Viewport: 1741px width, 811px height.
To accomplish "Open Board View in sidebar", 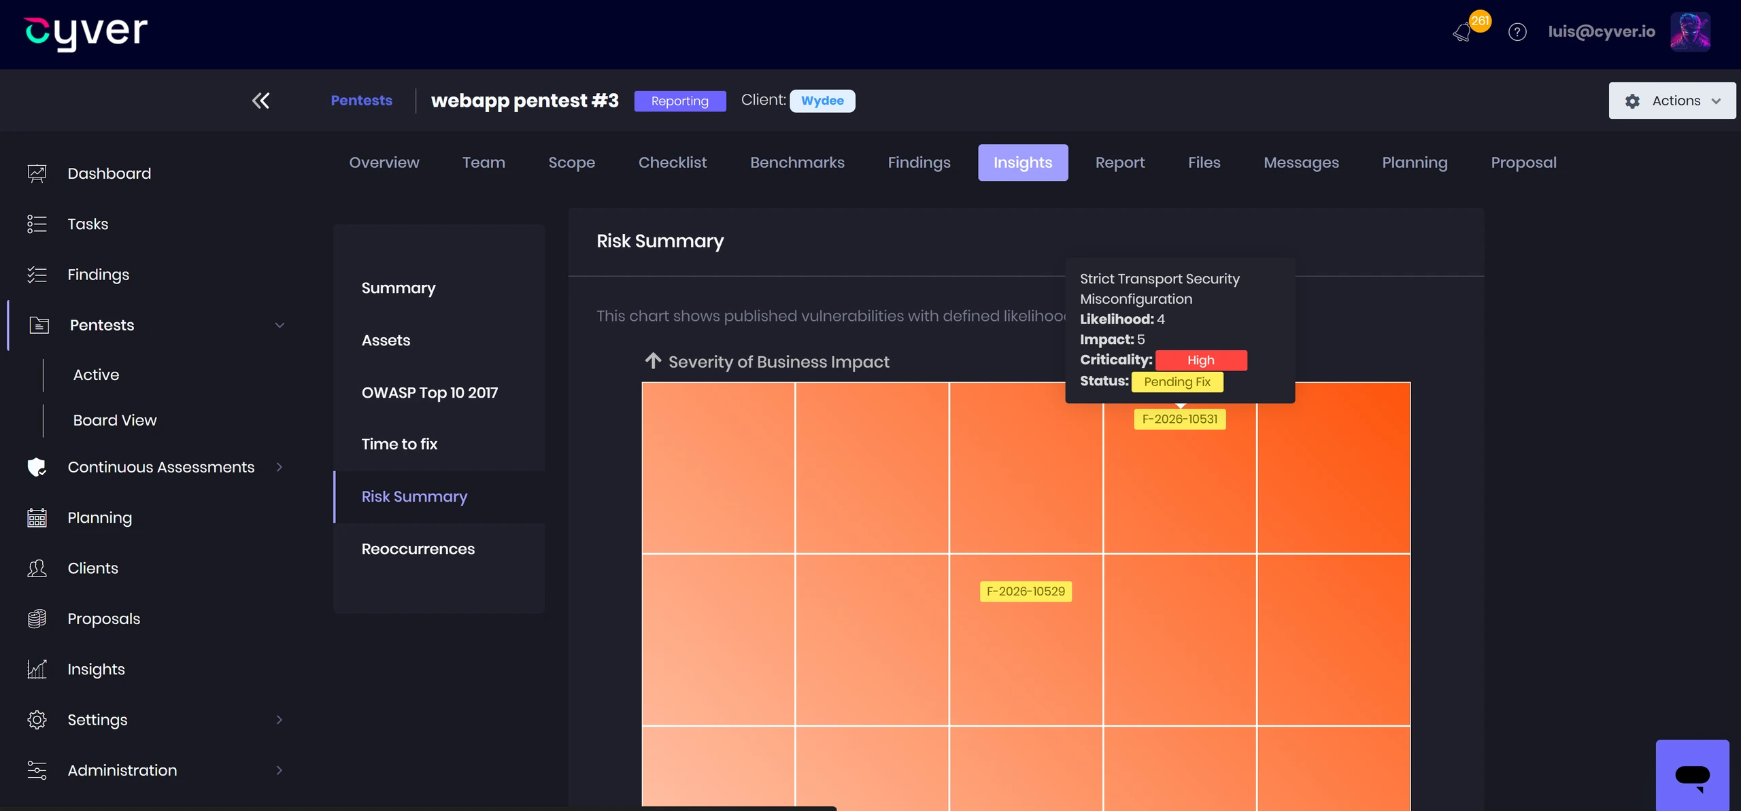I will 115,420.
